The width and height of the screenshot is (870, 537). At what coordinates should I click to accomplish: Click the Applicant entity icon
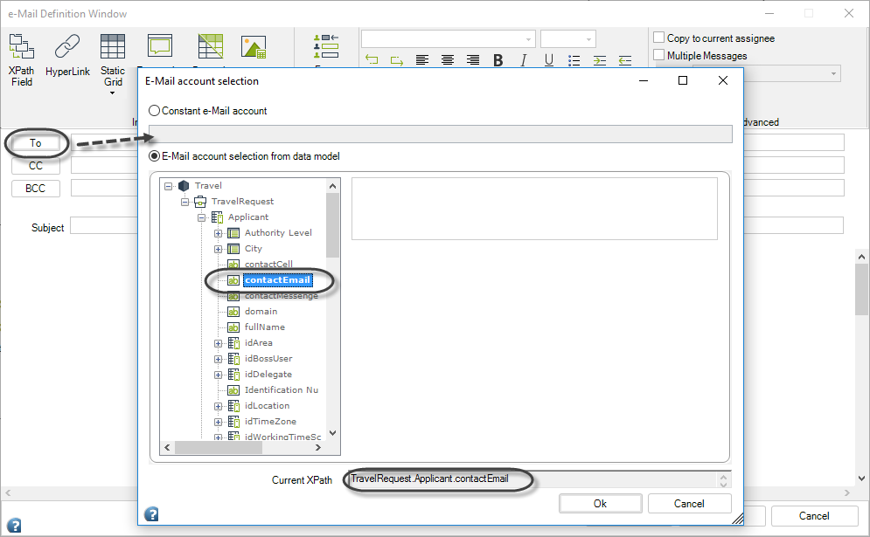click(x=217, y=217)
